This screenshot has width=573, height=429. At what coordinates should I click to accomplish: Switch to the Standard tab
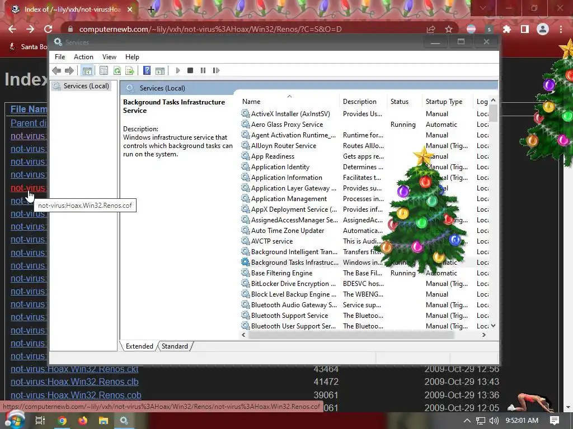pyautogui.click(x=175, y=346)
